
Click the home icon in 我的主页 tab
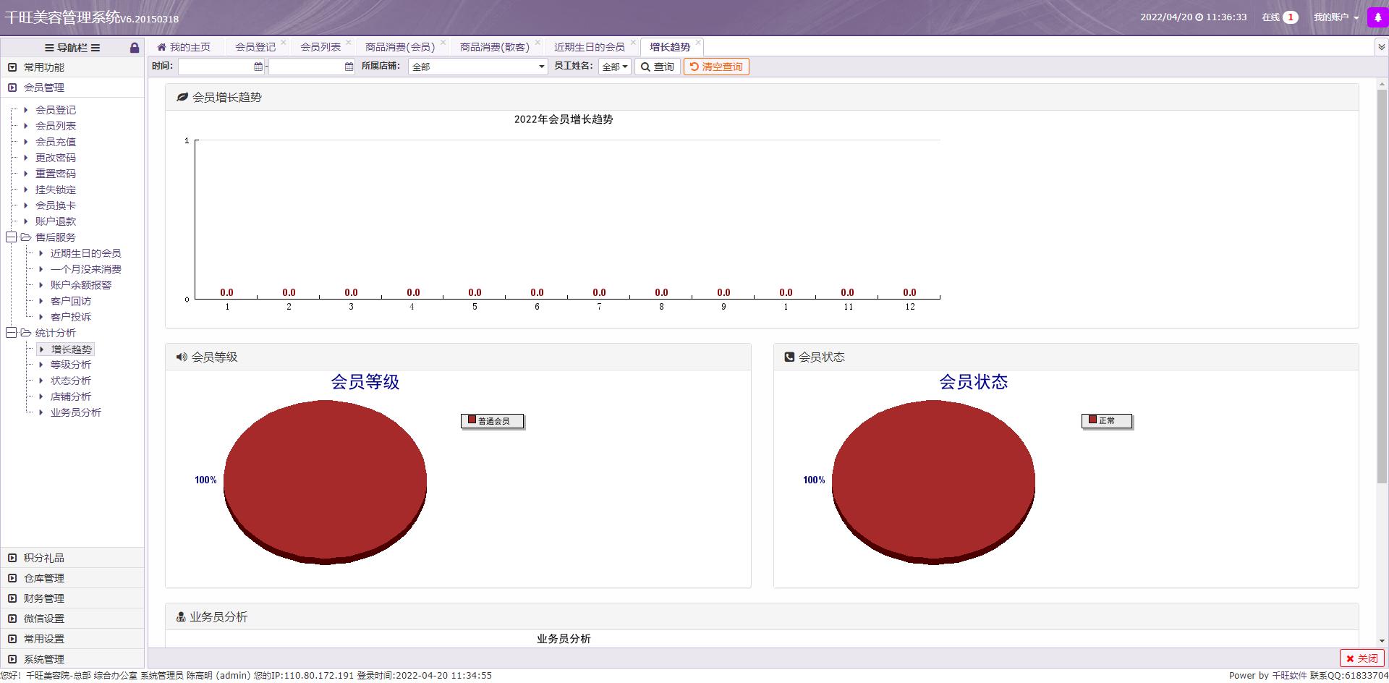161,47
